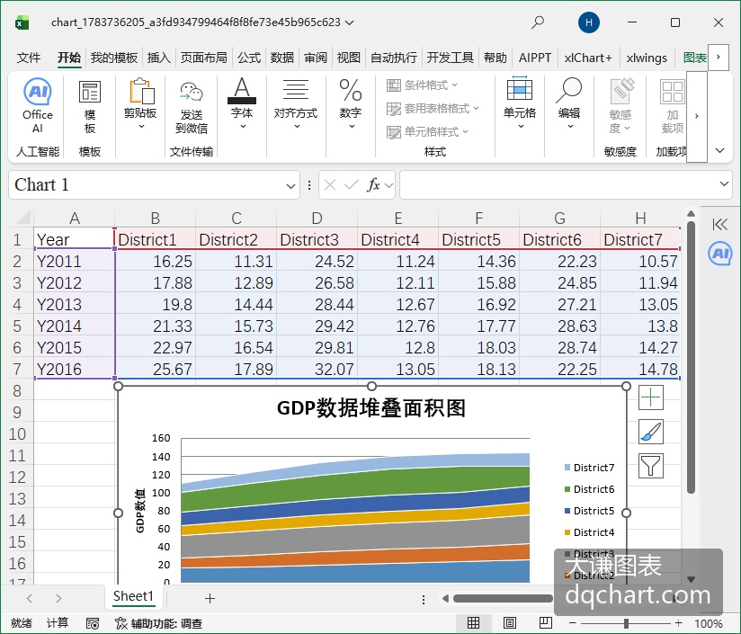Click the chart elements plus button
The width and height of the screenshot is (741, 634).
tap(651, 397)
